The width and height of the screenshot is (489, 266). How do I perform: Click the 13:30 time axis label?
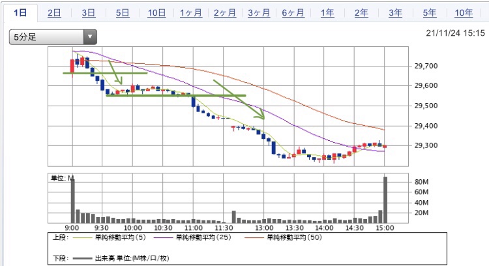[x=295, y=228]
